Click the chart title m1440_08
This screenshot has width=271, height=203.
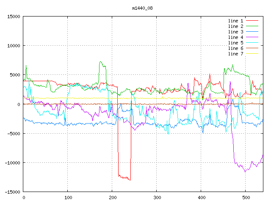tap(143, 8)
